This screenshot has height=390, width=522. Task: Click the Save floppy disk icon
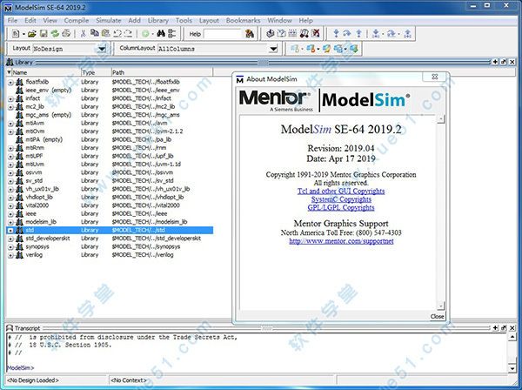pyautogui.click(x=43, y=33)
